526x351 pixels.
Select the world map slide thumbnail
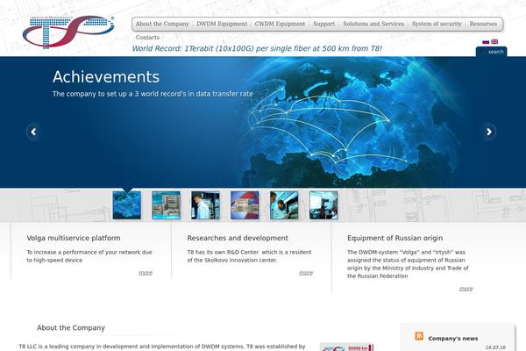[127, 205]
